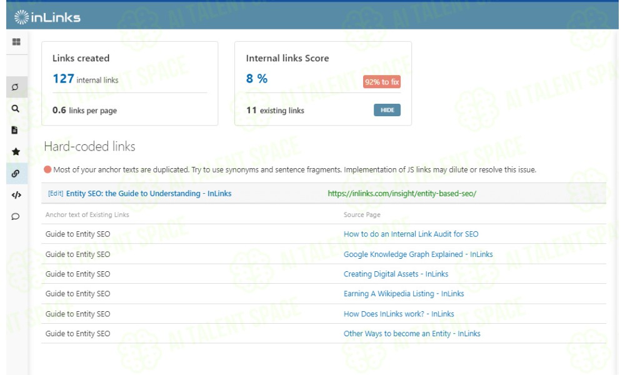Screen dimensions: 625x375
Task: Open the chain link icon in sidebar
Action: [16, 173]
